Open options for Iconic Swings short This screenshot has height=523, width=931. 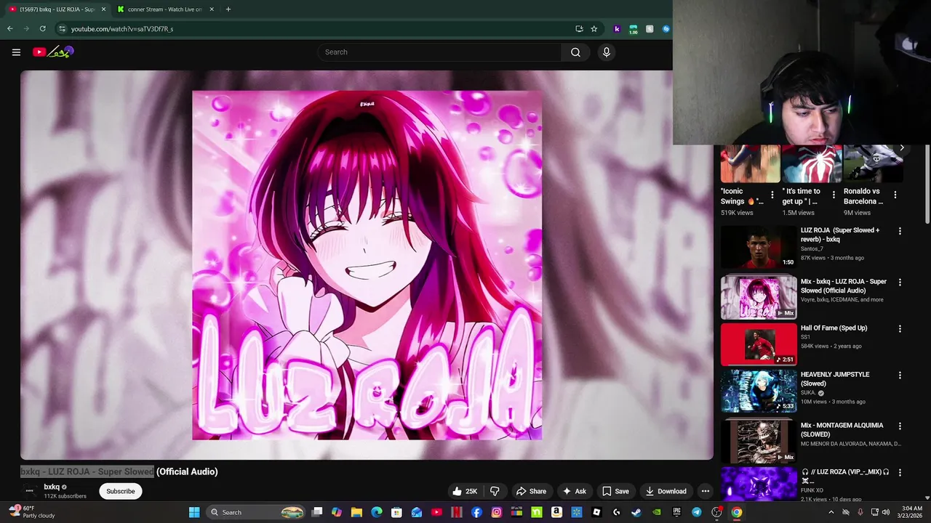[x=772, y=195]
